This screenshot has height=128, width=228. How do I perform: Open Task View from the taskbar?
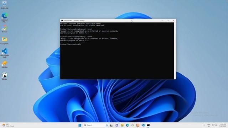click(x=112, y=125)
